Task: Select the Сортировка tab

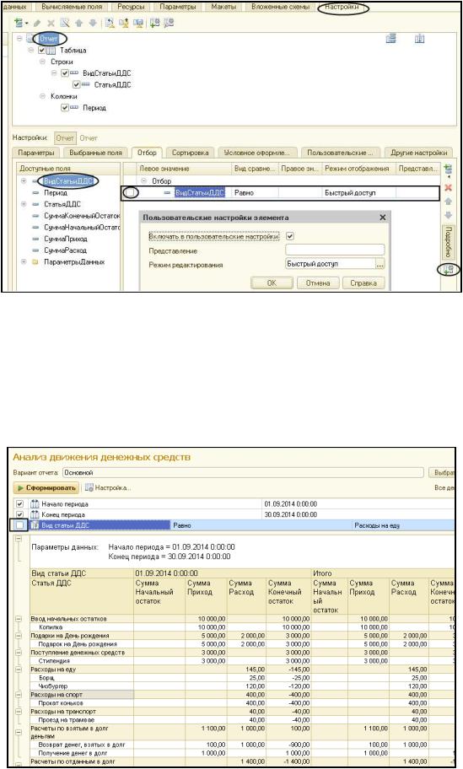Action: 191,153
